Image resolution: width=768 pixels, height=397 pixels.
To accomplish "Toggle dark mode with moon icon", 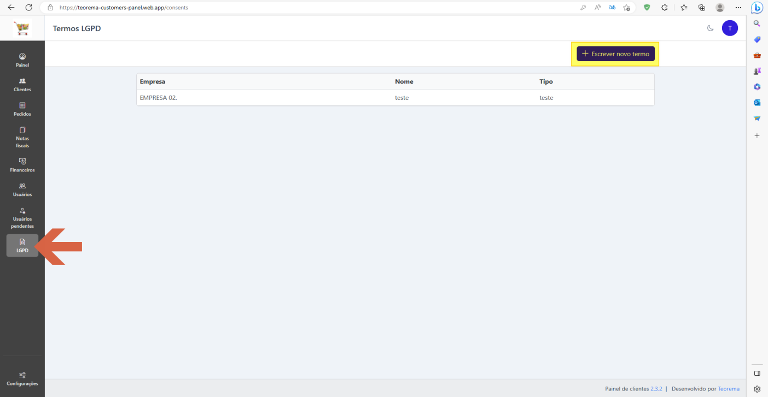I will (x=711, y=28).
